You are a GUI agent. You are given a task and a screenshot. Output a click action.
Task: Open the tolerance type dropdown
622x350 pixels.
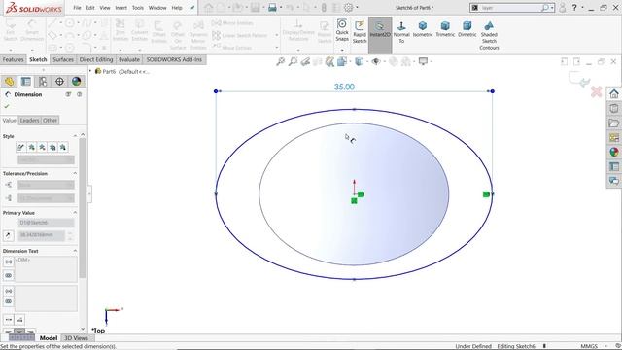tap(46, 185)
